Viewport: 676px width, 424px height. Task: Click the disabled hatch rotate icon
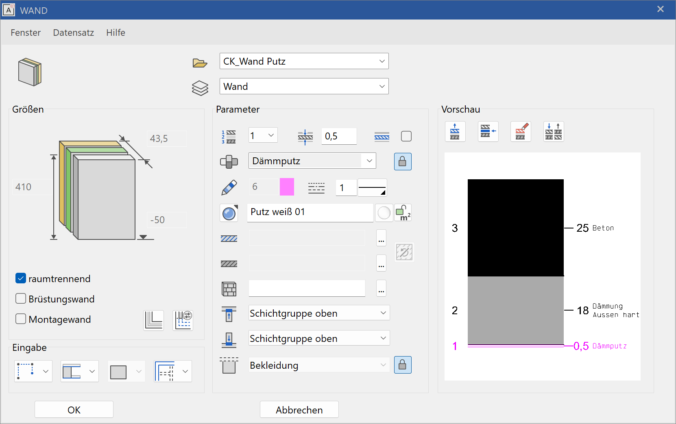point(404,252)
